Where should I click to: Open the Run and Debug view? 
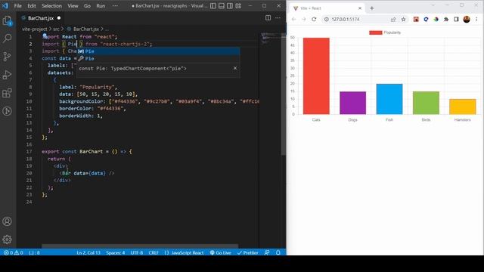coord(7,75)
